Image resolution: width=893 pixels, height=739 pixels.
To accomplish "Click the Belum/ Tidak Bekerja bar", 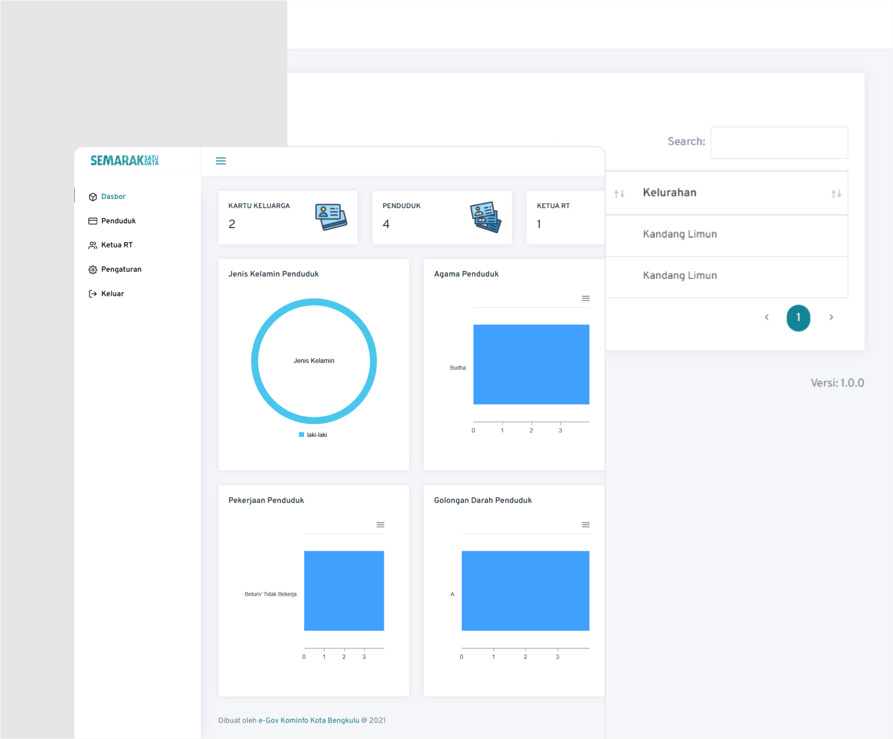I will pyautogui.click(x=344, y=591).
